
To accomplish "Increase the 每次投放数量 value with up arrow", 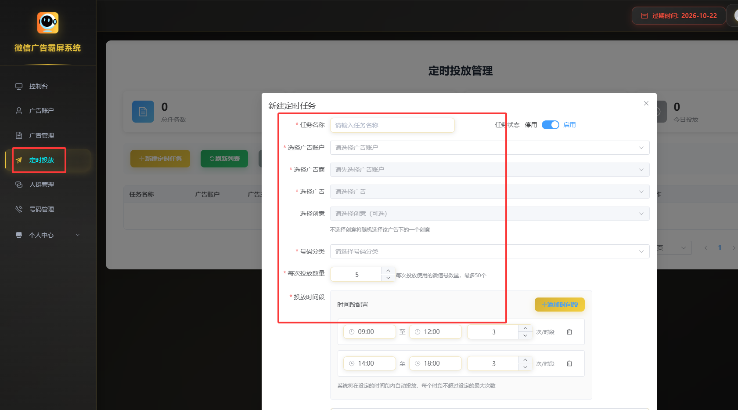I will [388, 271].
